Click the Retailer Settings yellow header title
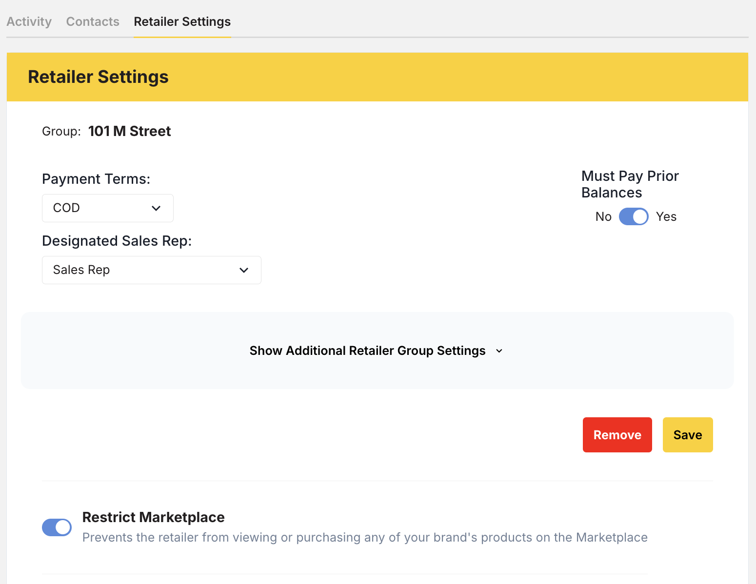756x584 pixels. 98,77
